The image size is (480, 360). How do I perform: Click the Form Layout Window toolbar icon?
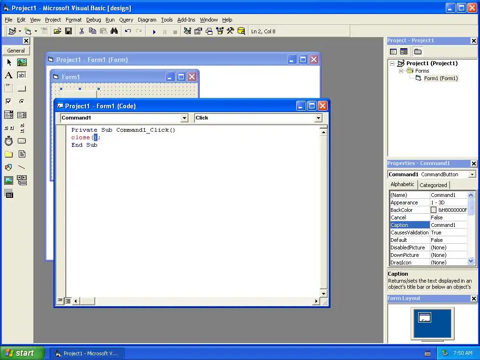coord(209,31)
